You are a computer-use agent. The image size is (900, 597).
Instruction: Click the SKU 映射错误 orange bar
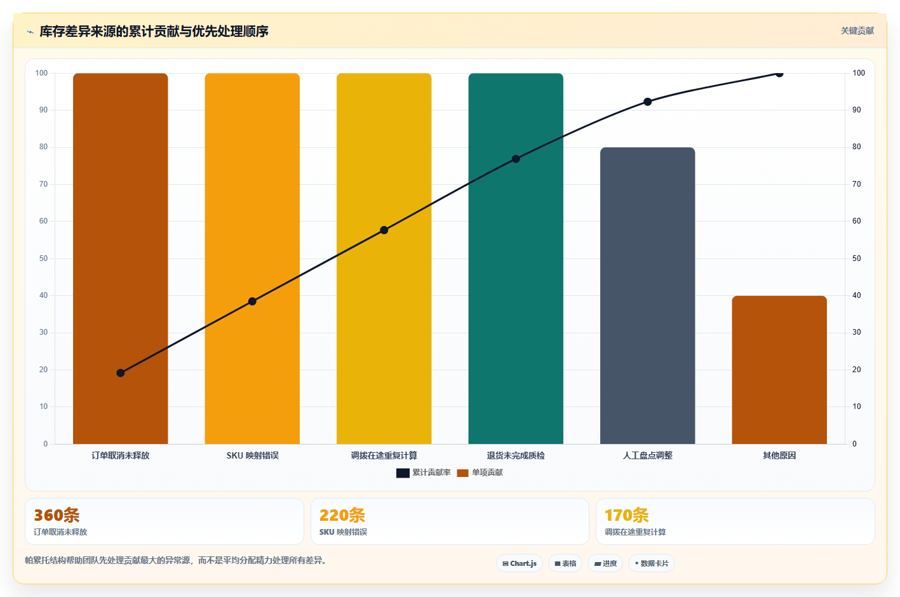(x=252, y=258)
